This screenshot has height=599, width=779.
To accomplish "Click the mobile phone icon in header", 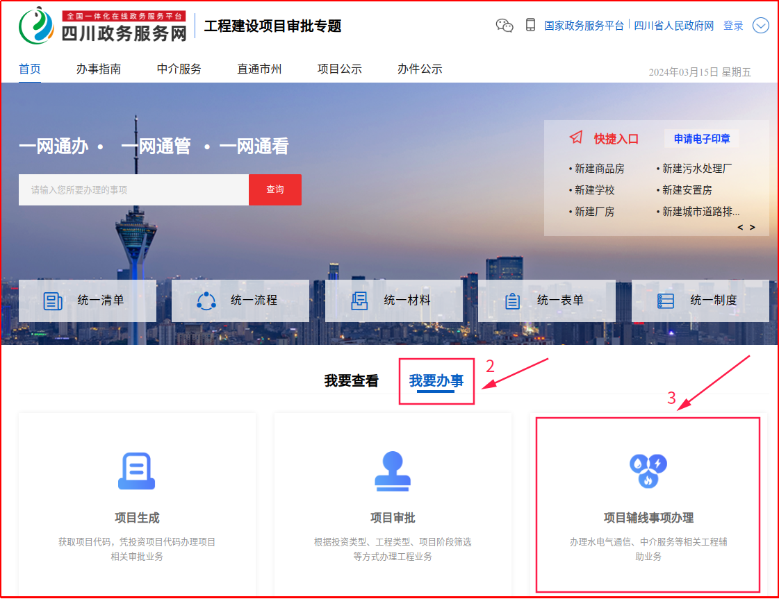I will pos(530,26).
